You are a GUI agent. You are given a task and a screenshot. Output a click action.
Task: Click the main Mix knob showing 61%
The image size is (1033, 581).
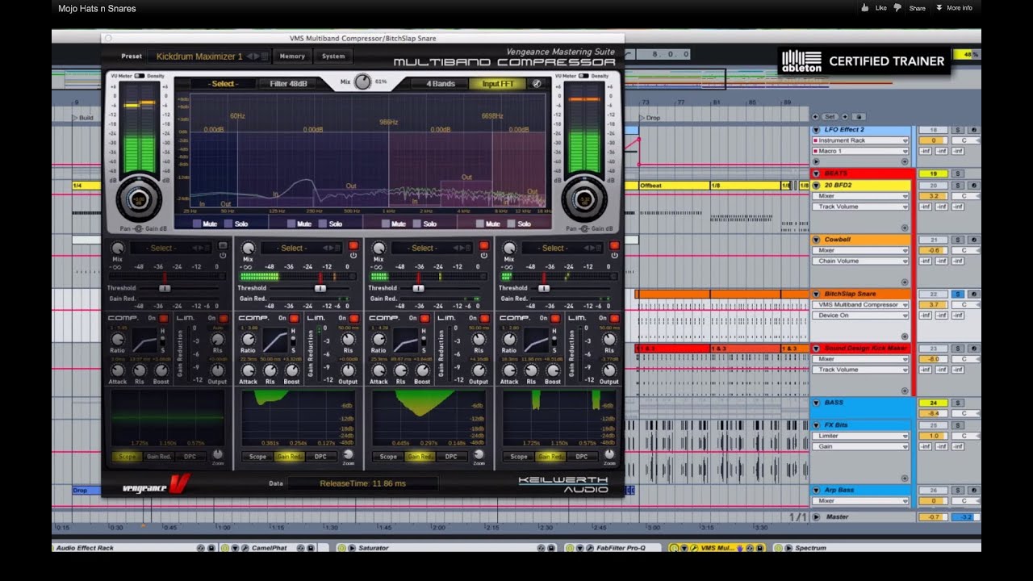point(362,82)
